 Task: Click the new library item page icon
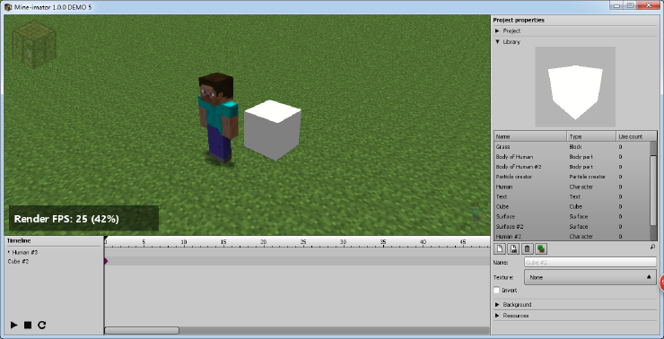(500, 248)
